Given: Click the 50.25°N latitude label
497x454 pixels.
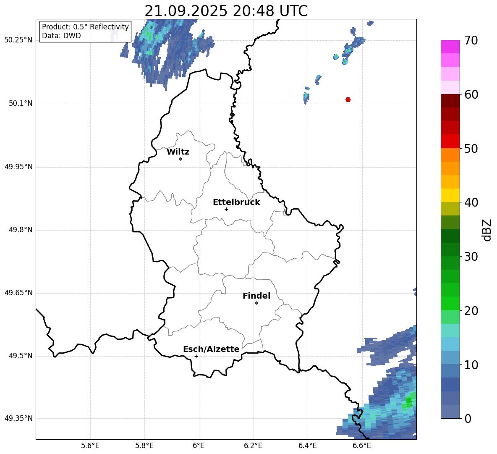Looking at the screenshot, I should pos(18,40).
